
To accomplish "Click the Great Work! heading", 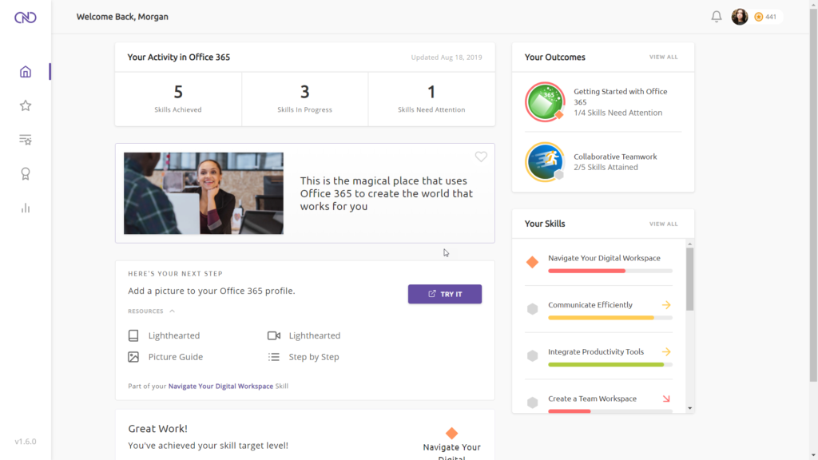I will (157, 429).
